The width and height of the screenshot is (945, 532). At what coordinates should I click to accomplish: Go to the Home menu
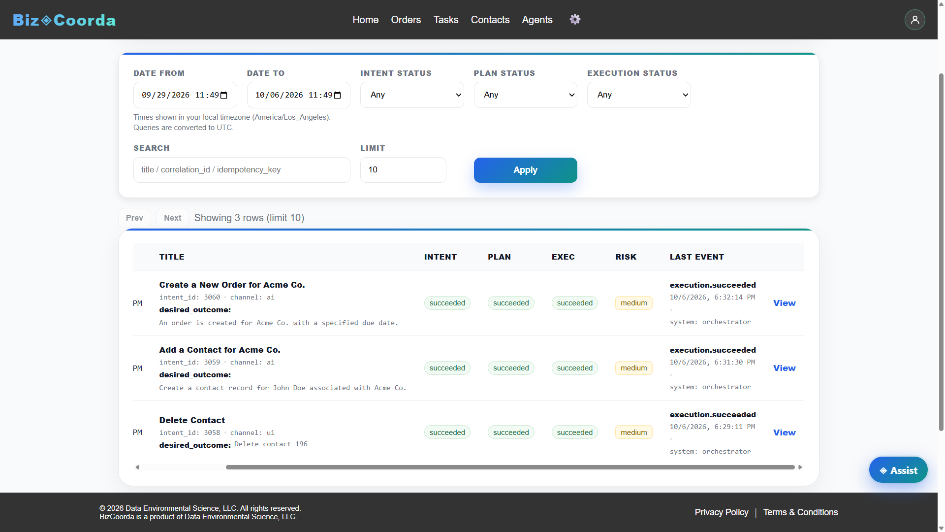tap(365, 20)
